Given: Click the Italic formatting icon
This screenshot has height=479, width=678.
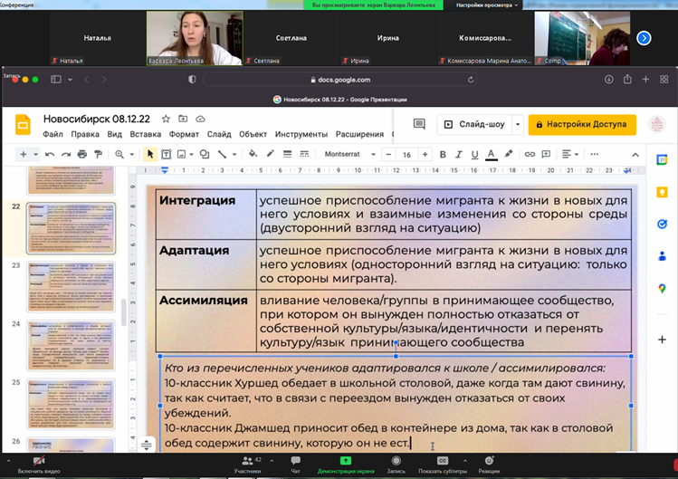Looking at the screenshot, I should coord(459,155).
